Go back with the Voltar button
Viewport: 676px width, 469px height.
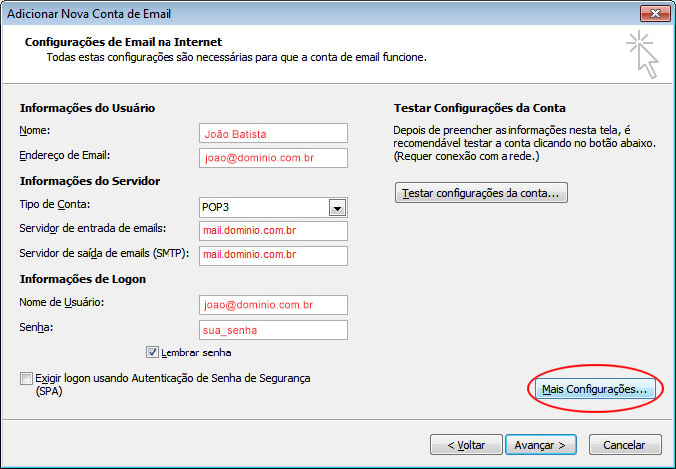(x=466, y=444)
